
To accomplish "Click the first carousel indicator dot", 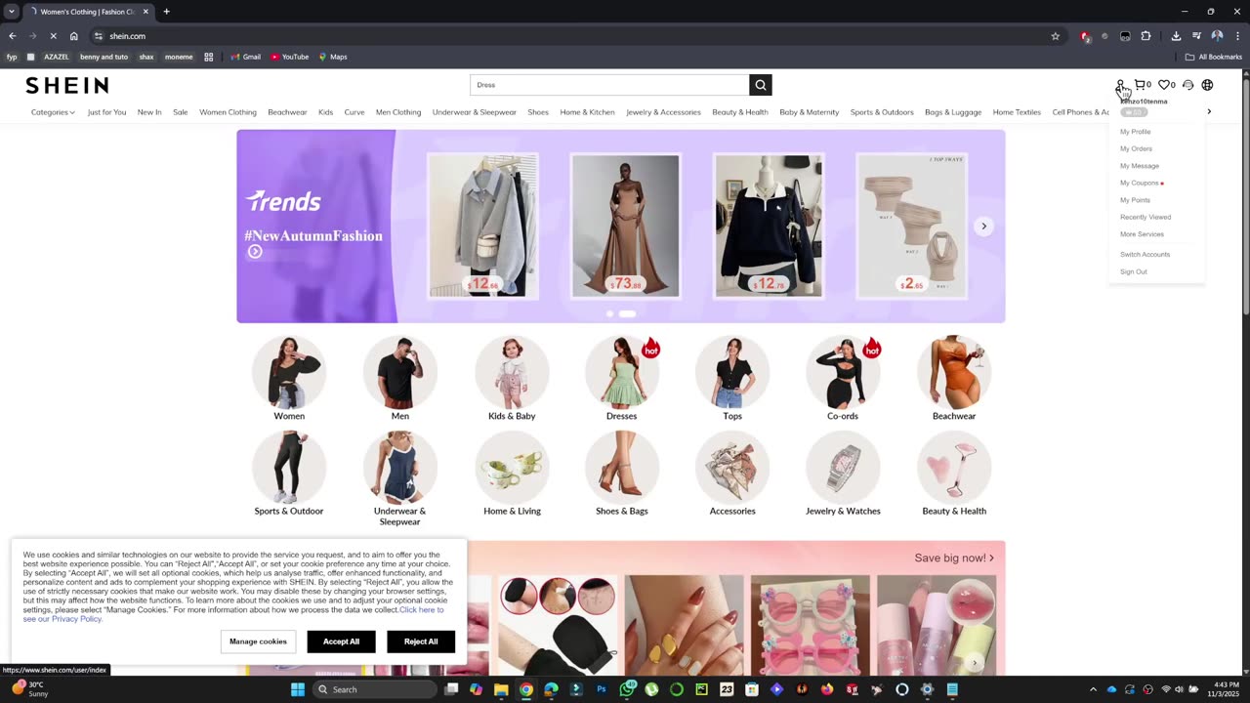I will 610,313.
